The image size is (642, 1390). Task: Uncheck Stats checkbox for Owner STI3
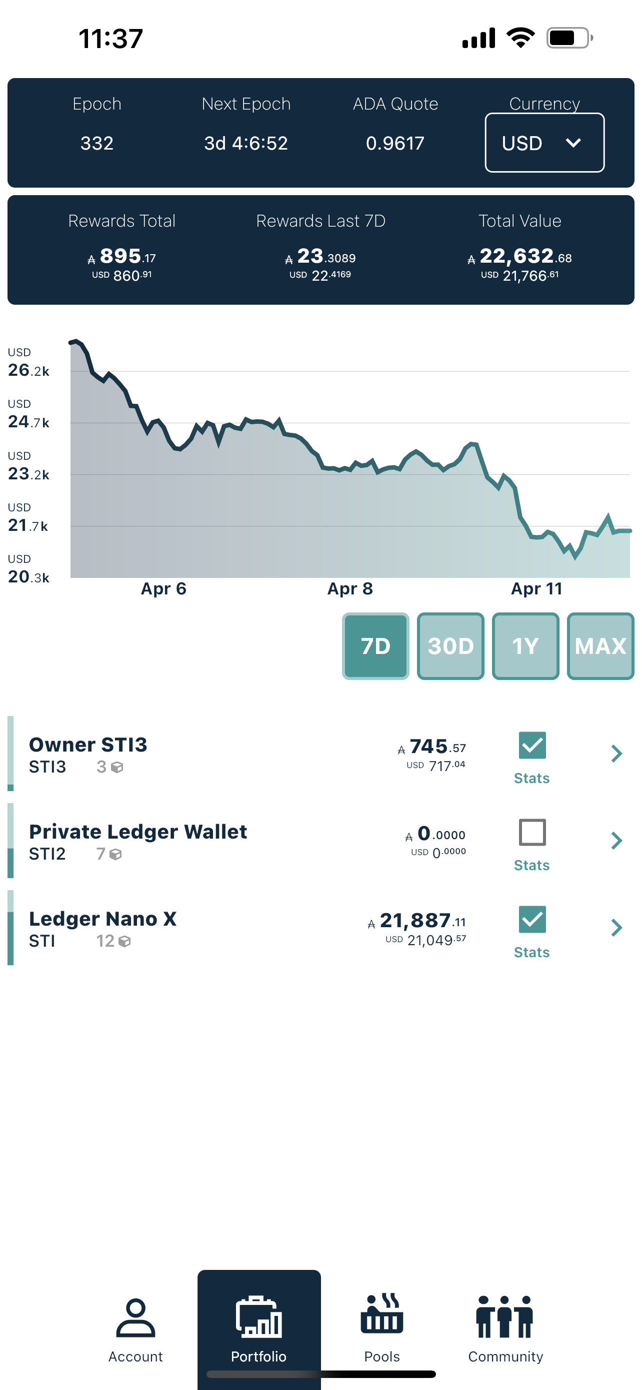(x=531, y=745)
